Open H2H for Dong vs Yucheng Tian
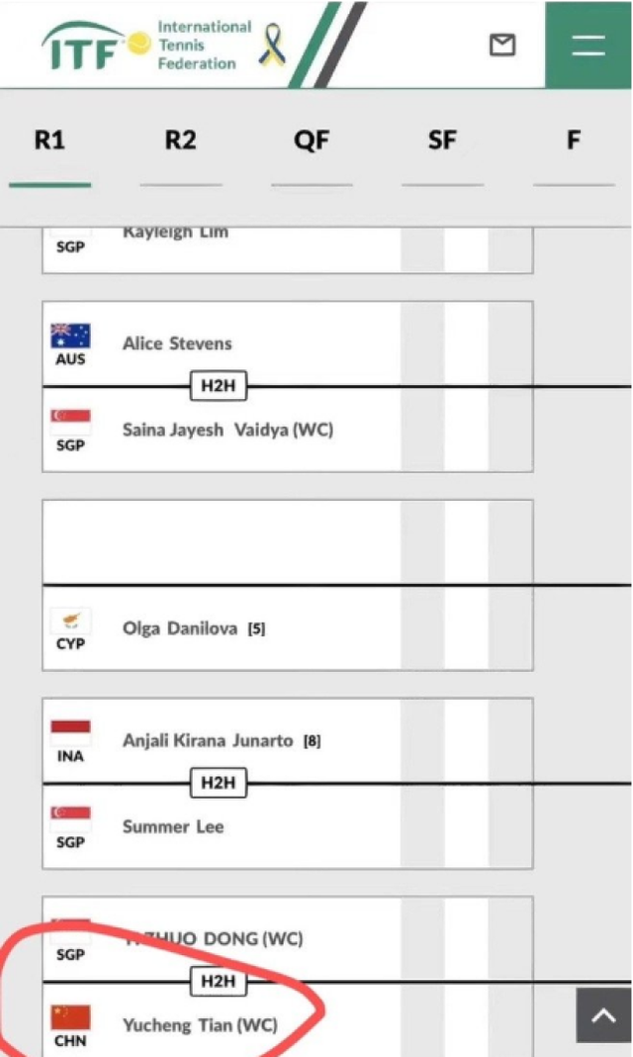This screenshot has width=633, height=1057. pos(218,981)
